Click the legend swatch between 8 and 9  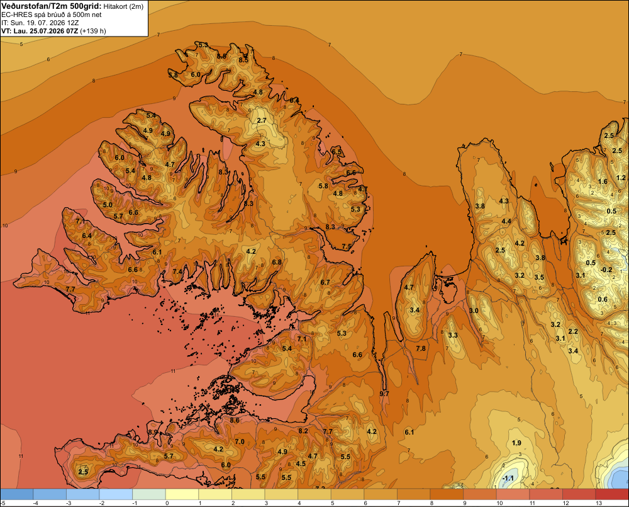pyautogui.click(x=447, y=494)
